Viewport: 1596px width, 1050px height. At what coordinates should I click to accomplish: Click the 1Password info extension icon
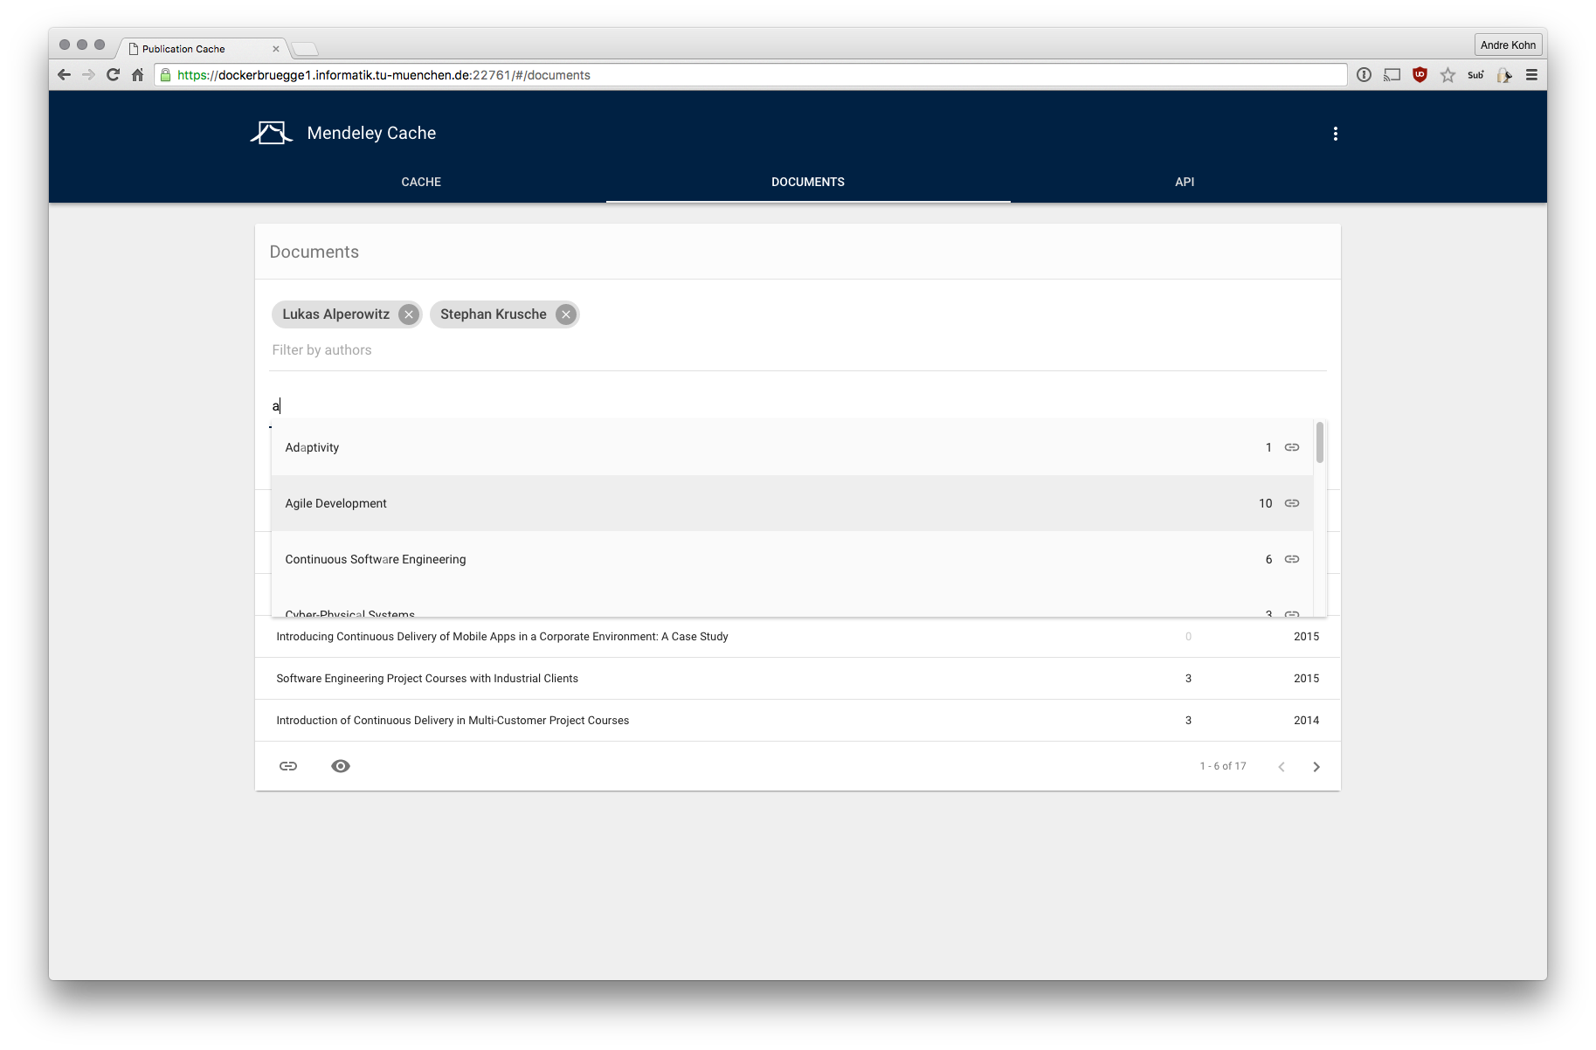point(1364,75)
